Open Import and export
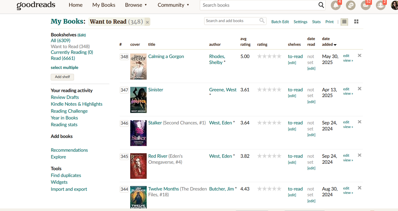Image resolution: width=398 pixels, height=211 pixels. pos(69,189)
